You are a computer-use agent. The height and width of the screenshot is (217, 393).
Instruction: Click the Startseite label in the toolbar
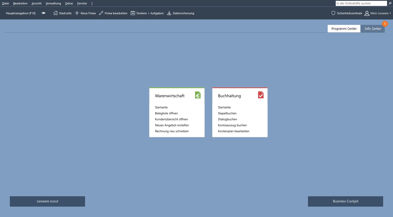pos(65,13)
